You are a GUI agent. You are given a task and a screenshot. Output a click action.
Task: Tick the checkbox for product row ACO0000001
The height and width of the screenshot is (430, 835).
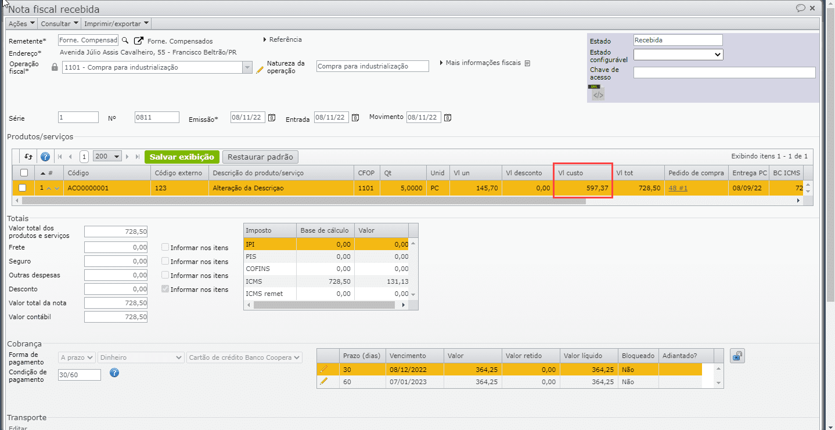click(23, 188)
